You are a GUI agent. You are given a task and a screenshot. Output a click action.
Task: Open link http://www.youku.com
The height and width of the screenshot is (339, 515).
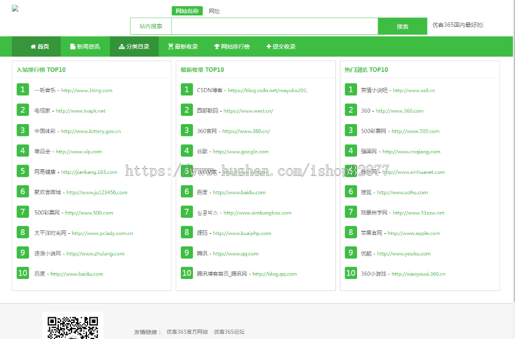coord(403,254)
